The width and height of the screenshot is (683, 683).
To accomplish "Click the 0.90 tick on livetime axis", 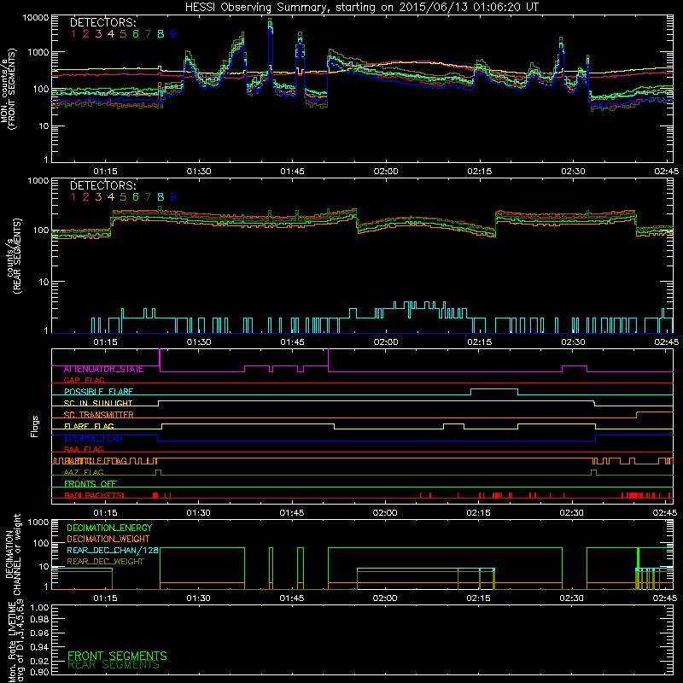I will 39,672.
